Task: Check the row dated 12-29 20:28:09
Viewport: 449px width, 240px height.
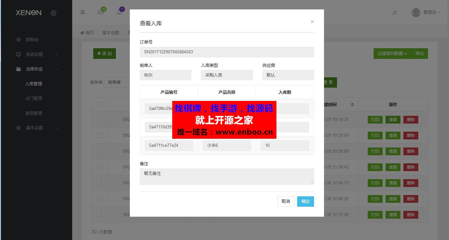Action: click(99, 151)
